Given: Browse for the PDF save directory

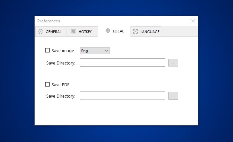Looking at the screenshot, I should click(x=173, y=96).
